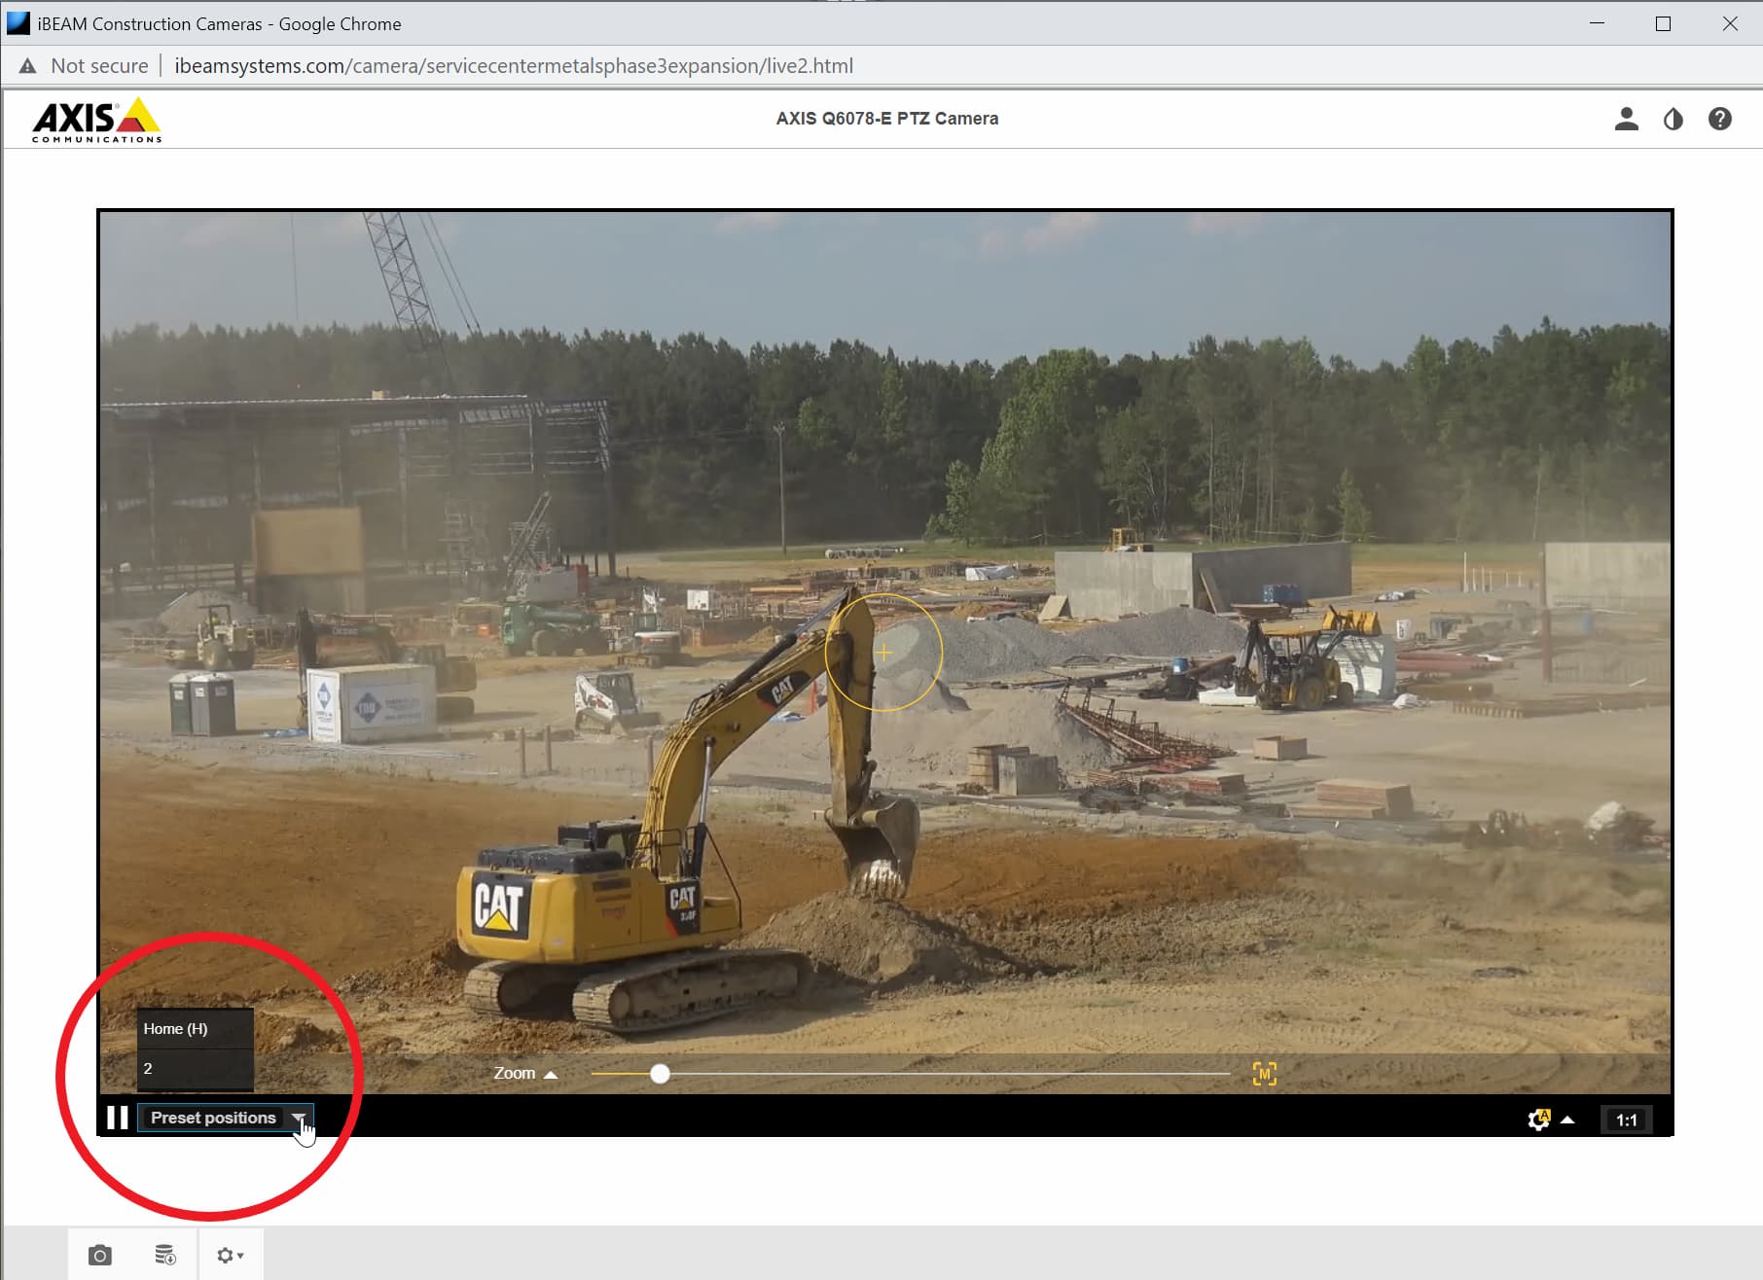The width and height of the screenshot is (1763, 1280).
Task: Select preset position 2
Action: 195,1068
